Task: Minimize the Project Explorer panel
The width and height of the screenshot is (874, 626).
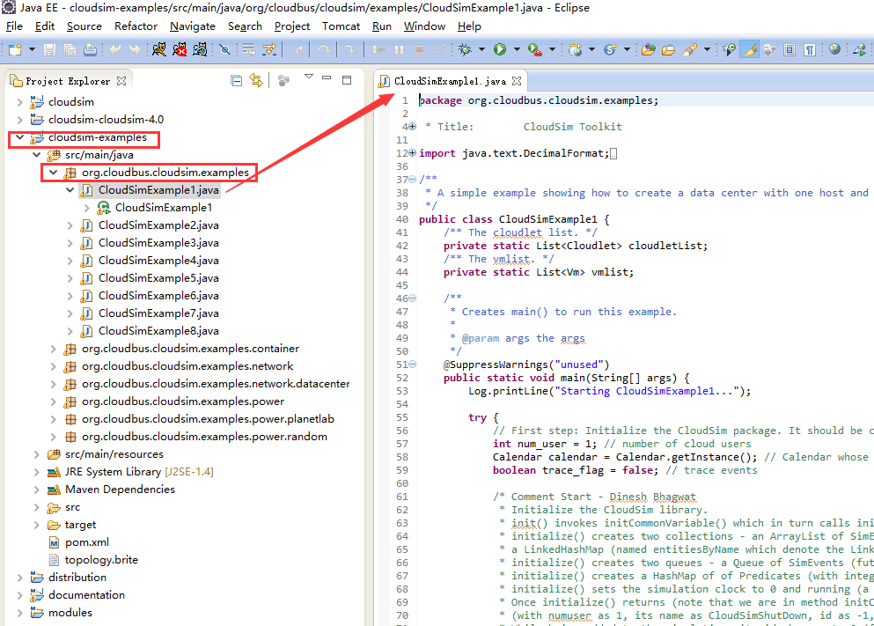Action: coord(327,78)
